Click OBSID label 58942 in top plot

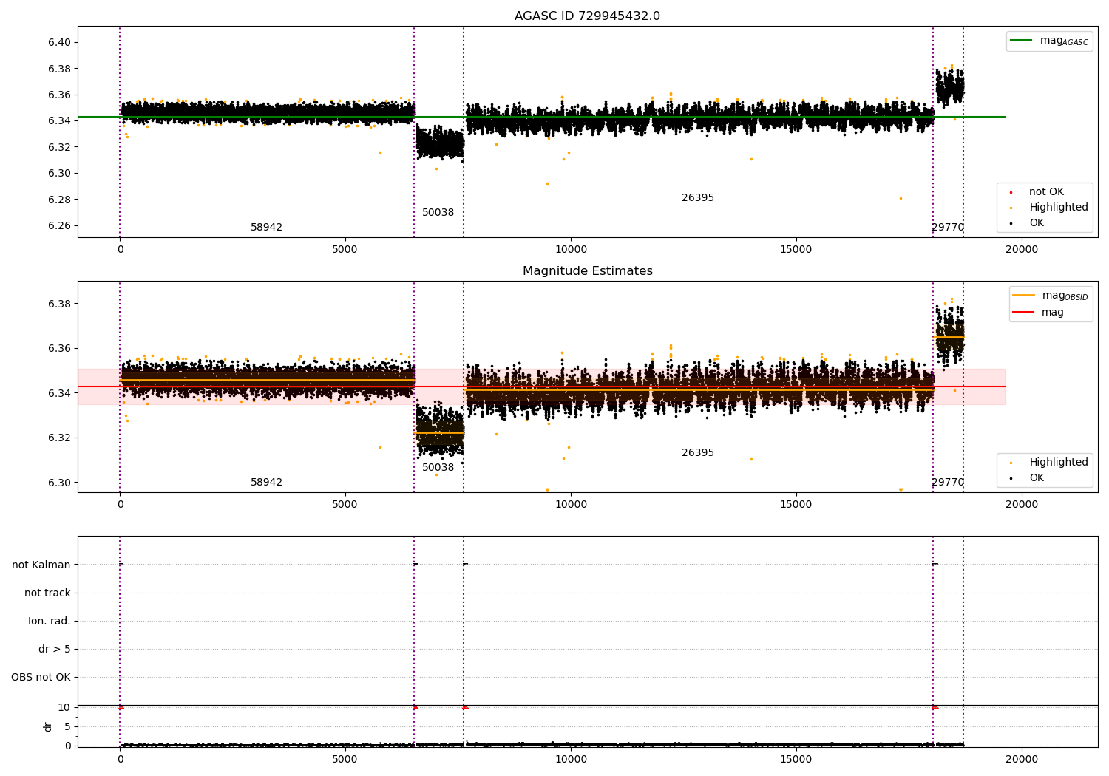click(266, 228)
